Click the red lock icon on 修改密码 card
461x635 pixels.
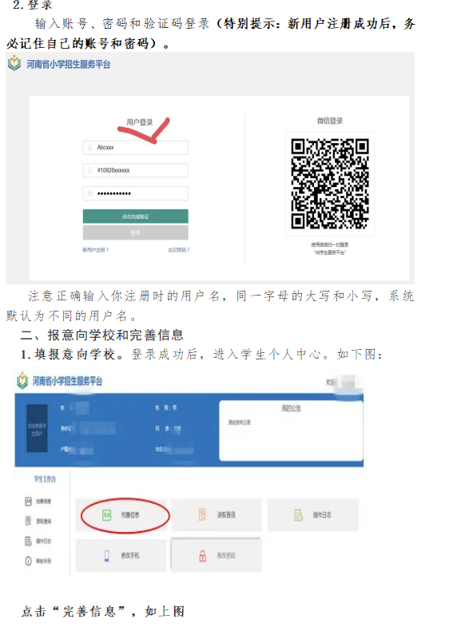[x=203, y=556]
